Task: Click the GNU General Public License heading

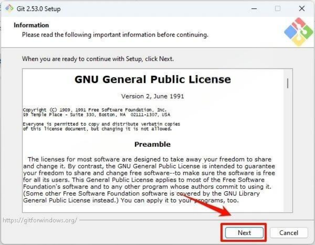Action: click(153, 79)
